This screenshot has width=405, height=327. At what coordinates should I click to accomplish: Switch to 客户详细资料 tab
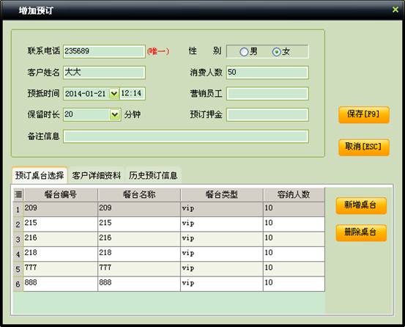[97, 175]
